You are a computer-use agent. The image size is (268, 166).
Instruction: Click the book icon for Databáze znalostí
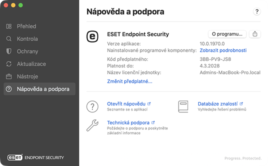[x=183, y=107]
